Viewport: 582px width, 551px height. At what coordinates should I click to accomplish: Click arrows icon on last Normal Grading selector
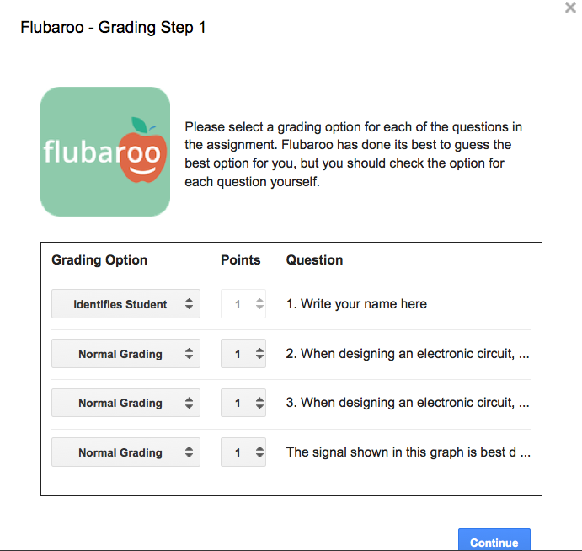click(x=189, y=452)
